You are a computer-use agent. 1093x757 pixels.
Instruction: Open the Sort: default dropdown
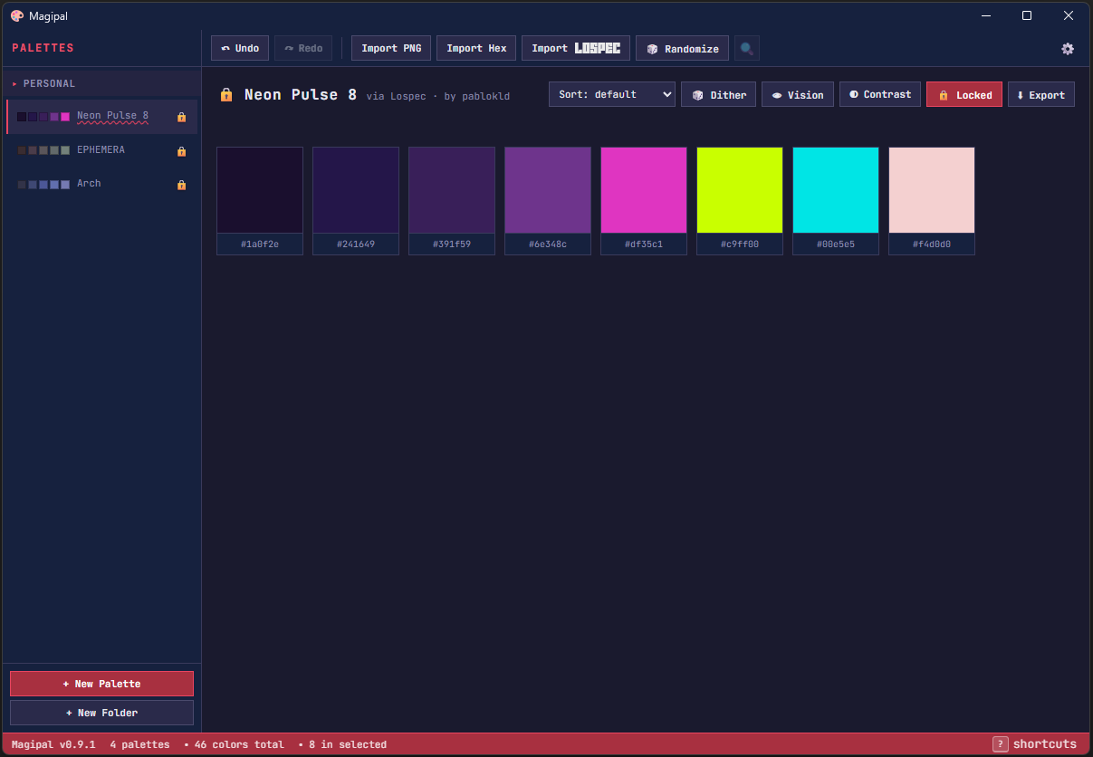[x=612, y=94]
